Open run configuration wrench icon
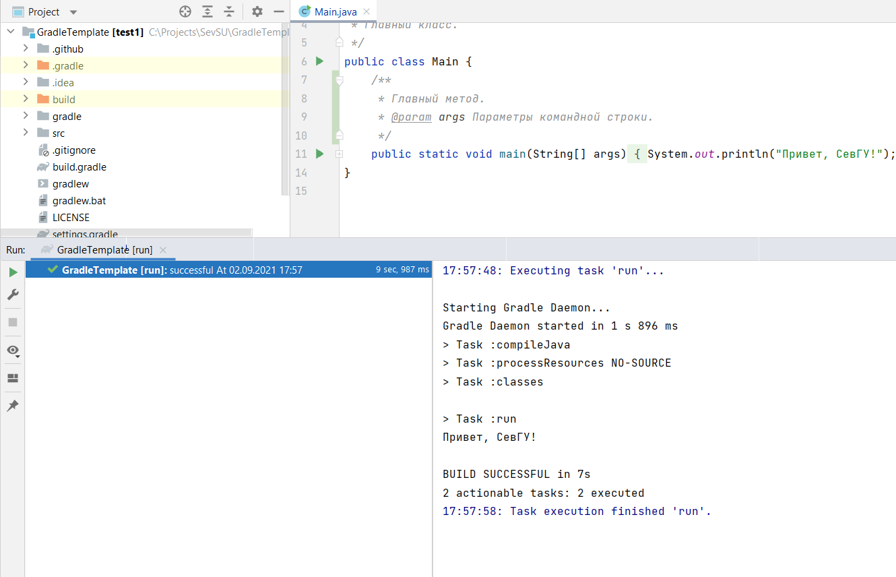Screen dimensions: 896x577 pos(13,295)
